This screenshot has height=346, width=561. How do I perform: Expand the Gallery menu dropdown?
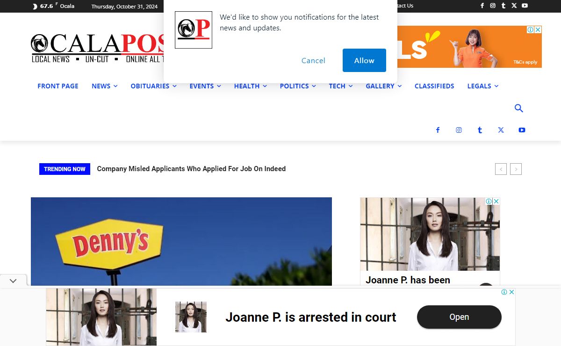coord(384,86)
